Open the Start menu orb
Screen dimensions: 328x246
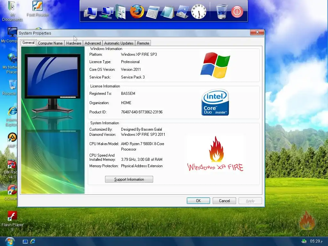(x=10, y=242)
